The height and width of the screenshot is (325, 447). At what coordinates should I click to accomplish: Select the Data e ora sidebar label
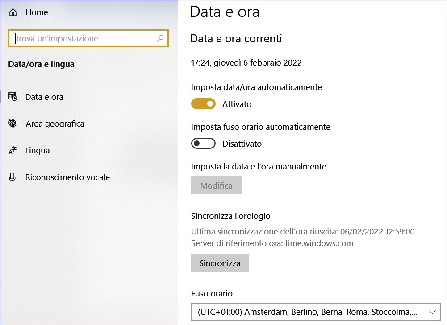[x=44, y=97]
